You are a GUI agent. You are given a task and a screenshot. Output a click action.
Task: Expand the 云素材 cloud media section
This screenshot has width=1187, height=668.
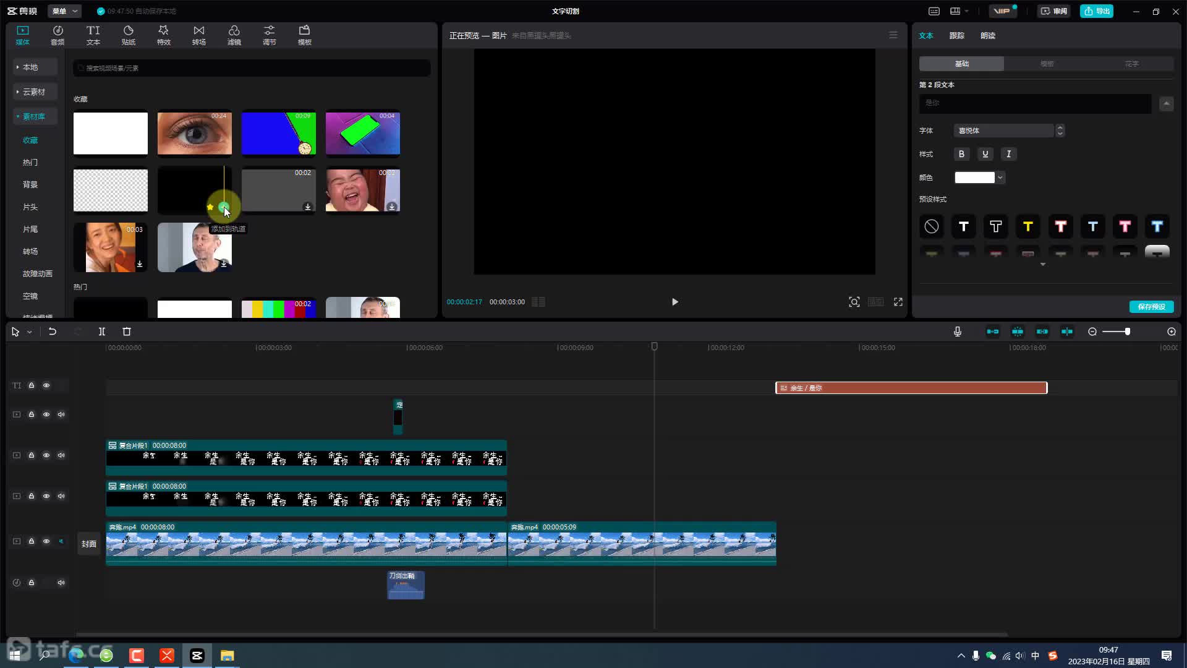[35, 92]
